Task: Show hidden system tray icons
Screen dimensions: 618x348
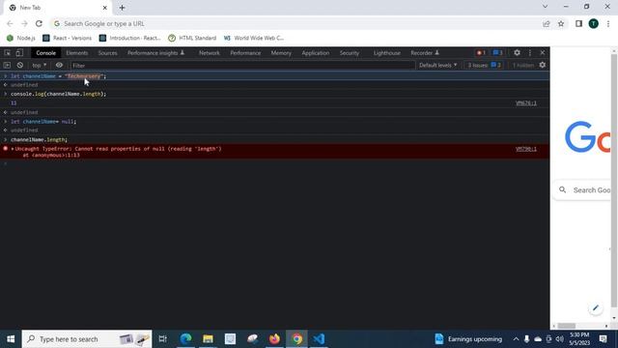Action: [516, 339]
